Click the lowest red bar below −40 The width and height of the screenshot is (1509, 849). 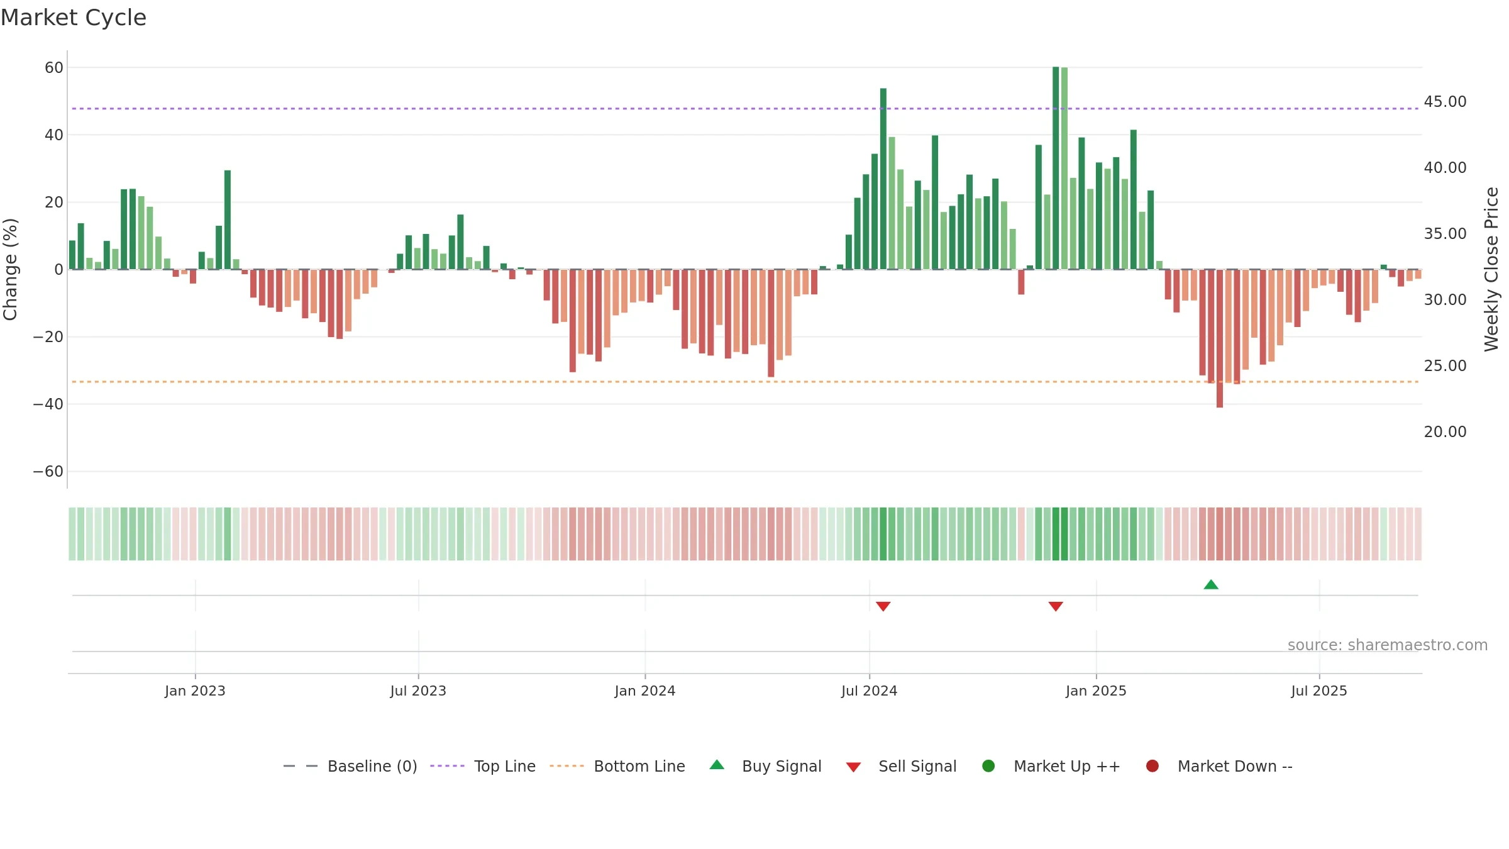[1220, 338]
